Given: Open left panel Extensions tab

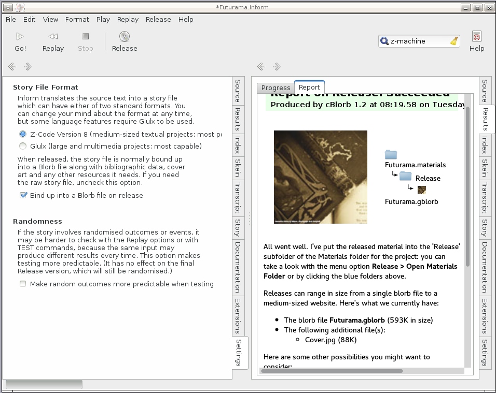Looking at the screenshot, I should click(238, 316).
